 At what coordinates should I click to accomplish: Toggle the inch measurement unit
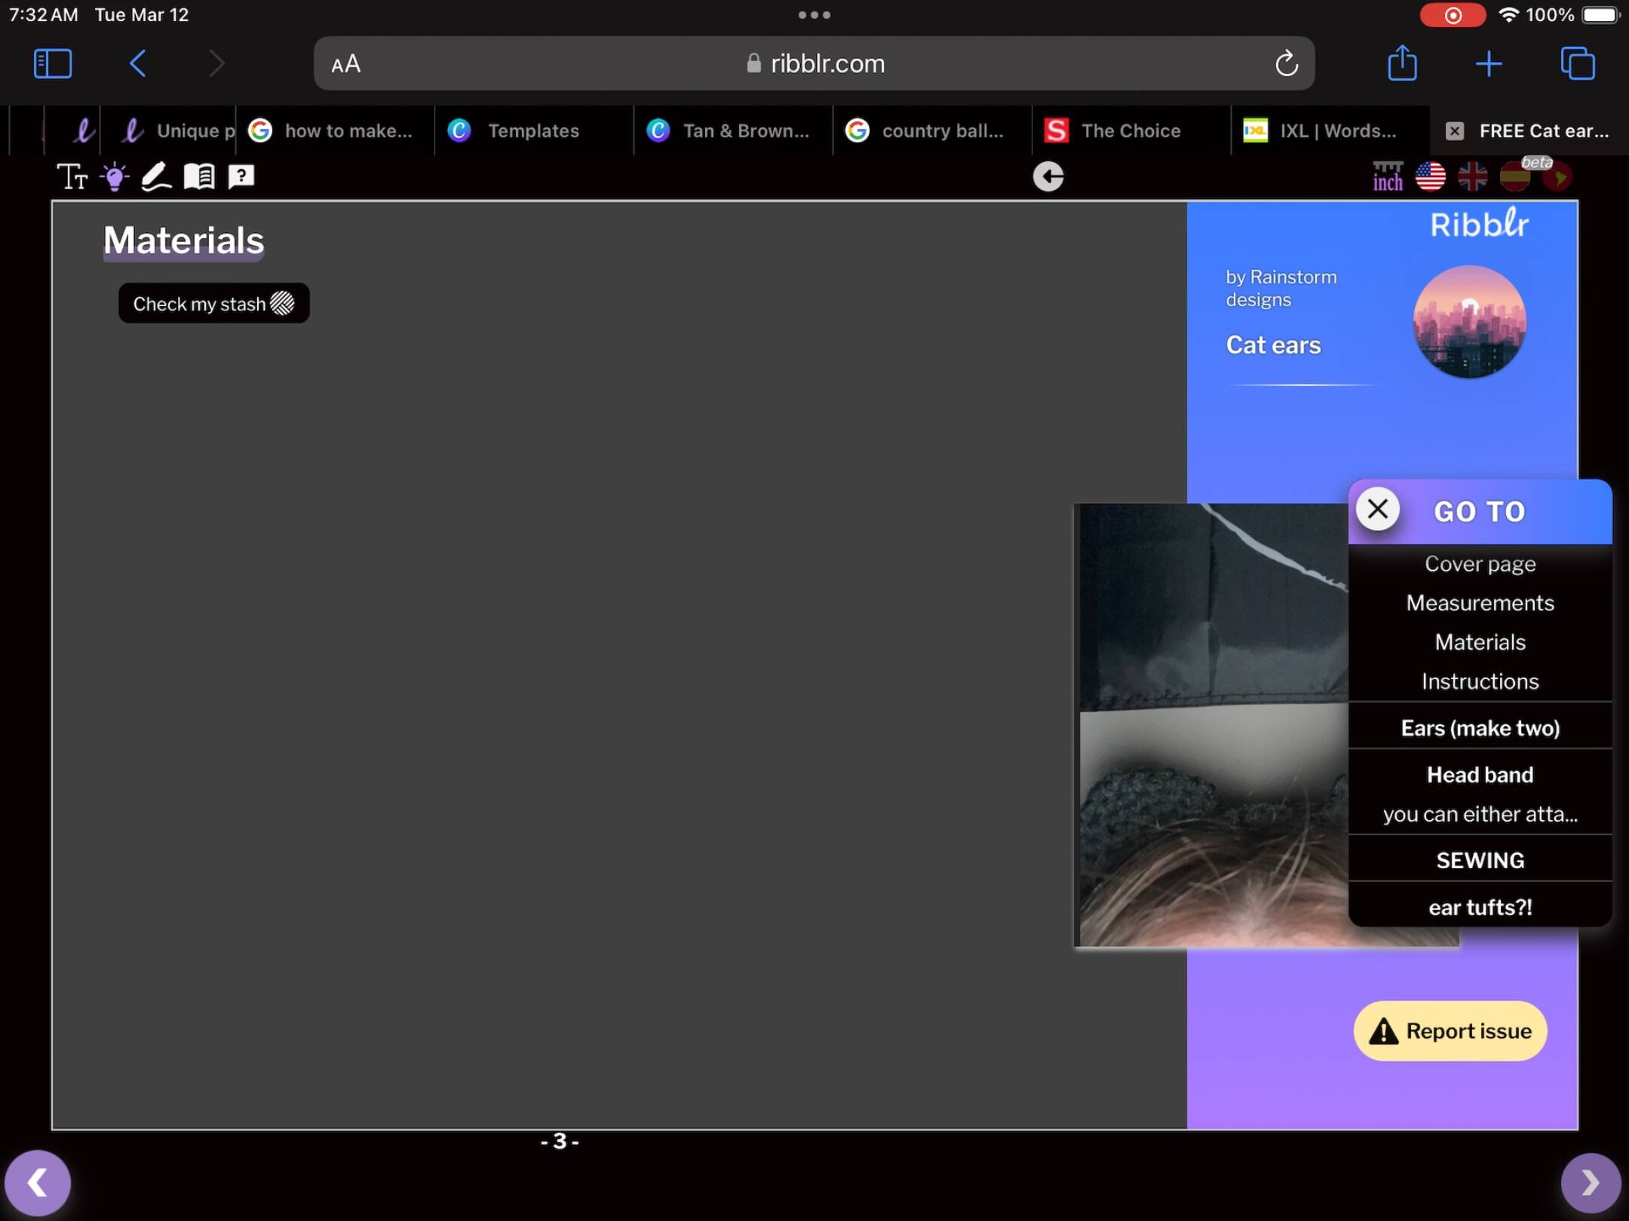(x=1388, y=176)
